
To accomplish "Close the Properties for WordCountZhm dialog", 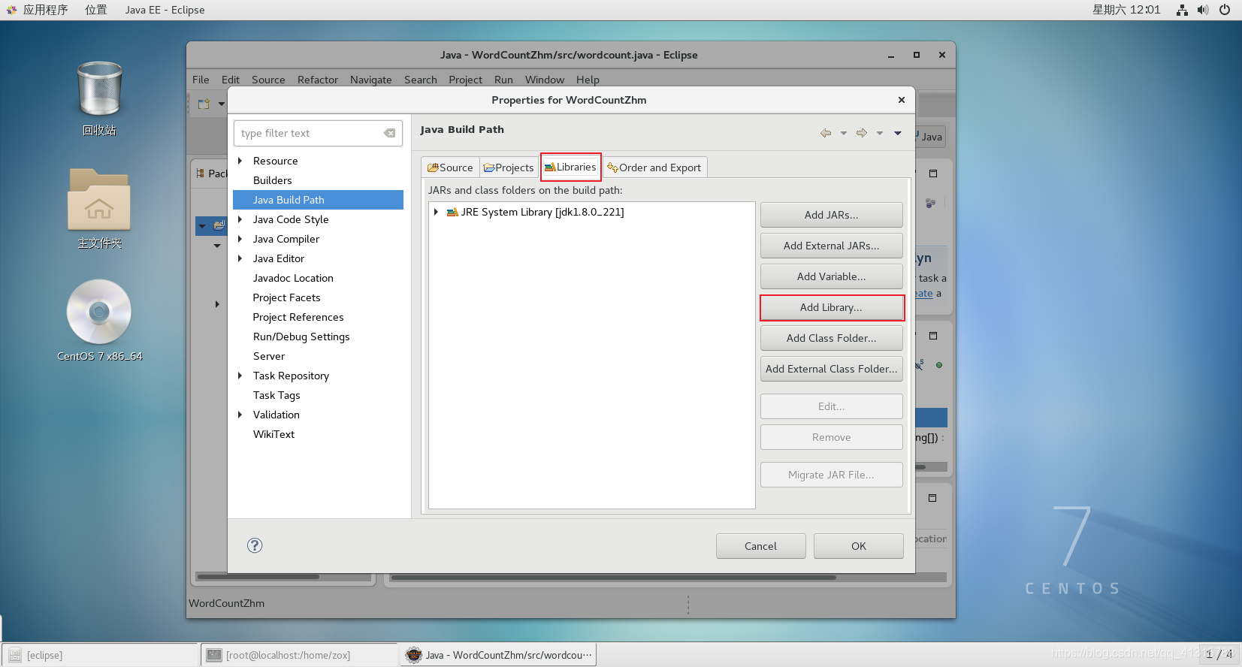I will (x=901, y=100).
